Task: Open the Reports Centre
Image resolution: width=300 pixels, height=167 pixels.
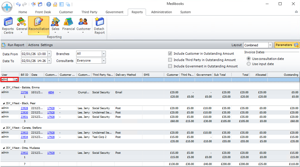Action: [x=8, y=25]
